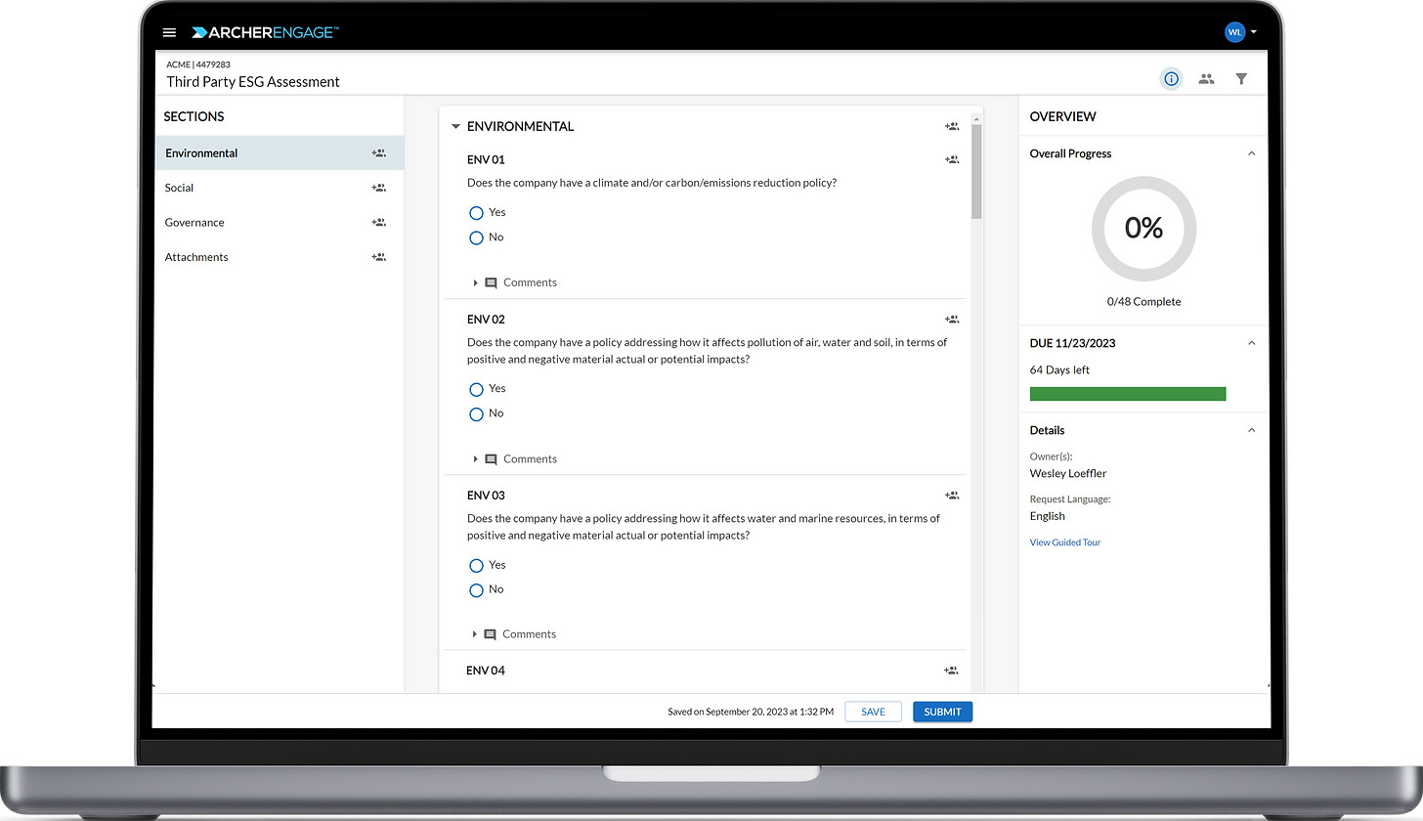Viewport: 1423px width, 821px height.
Task: Select Yes for ENV 02
Action: coord(476,389)
